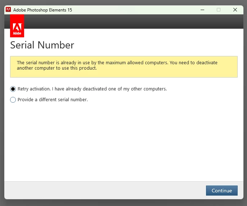Close the Adobe Photoshop Elements 15 dialog
247x206 pixels.
(x=235, y=10)
